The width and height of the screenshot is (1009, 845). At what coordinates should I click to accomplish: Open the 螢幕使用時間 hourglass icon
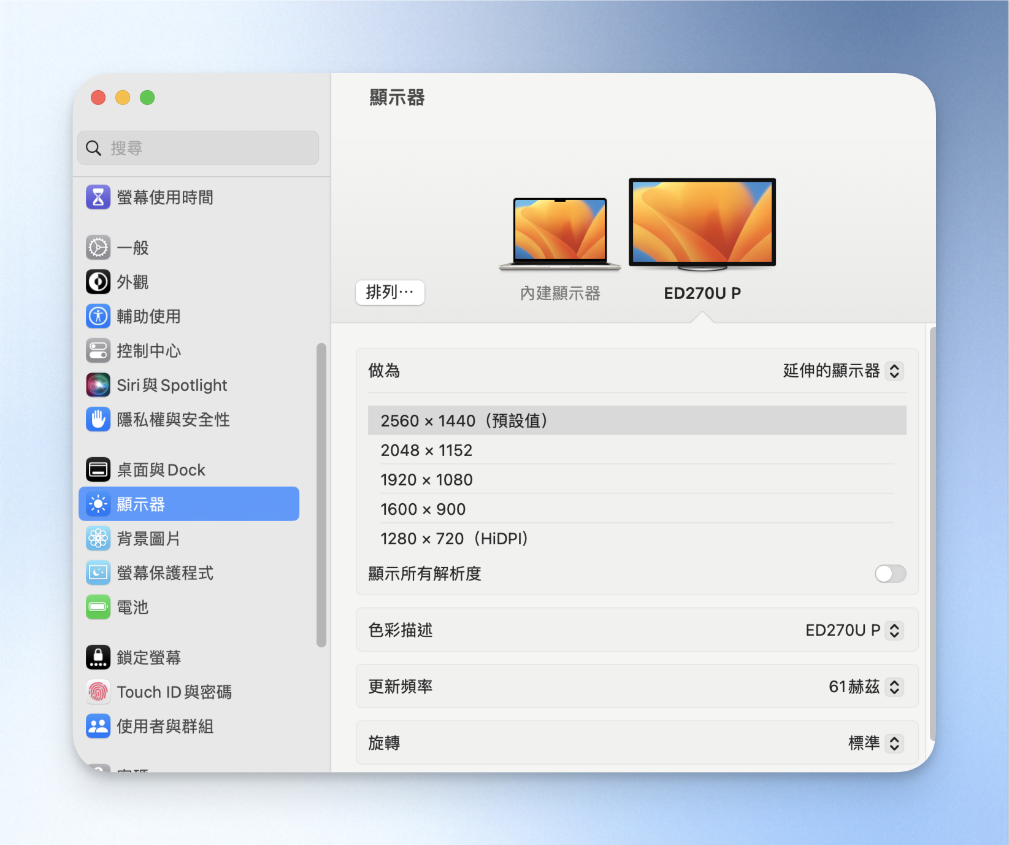tap(98, 197)
